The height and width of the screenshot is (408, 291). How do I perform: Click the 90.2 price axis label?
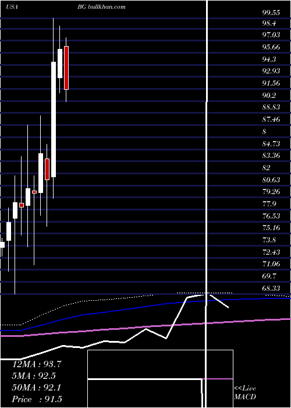click(x=269, y=96)
